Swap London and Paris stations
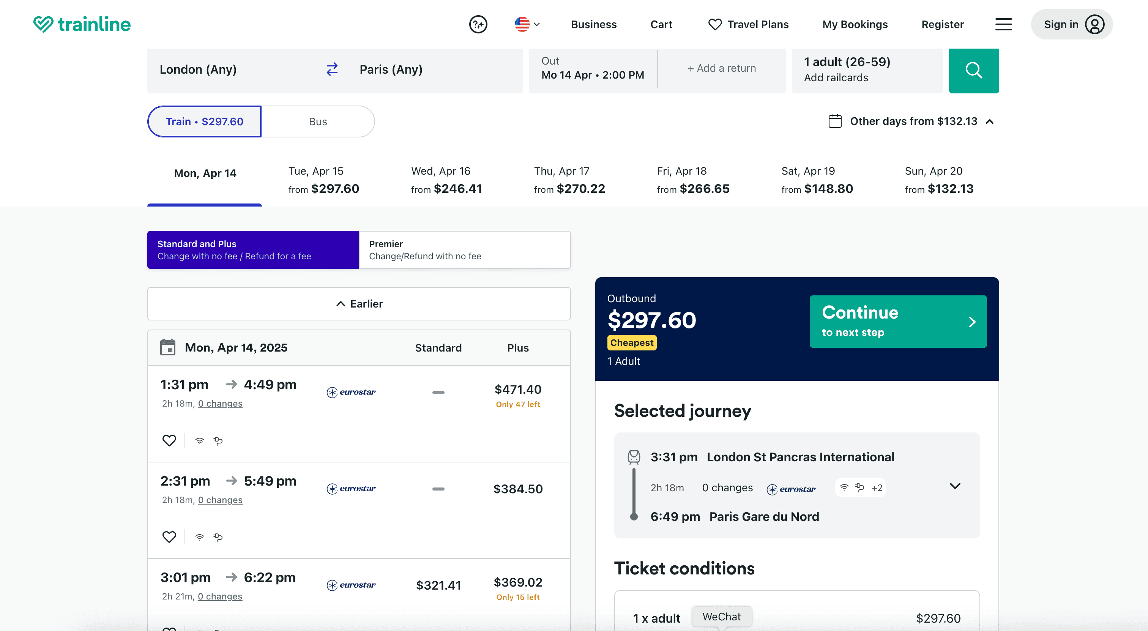Screen dimensions: 1148x631 pos(332,69)
